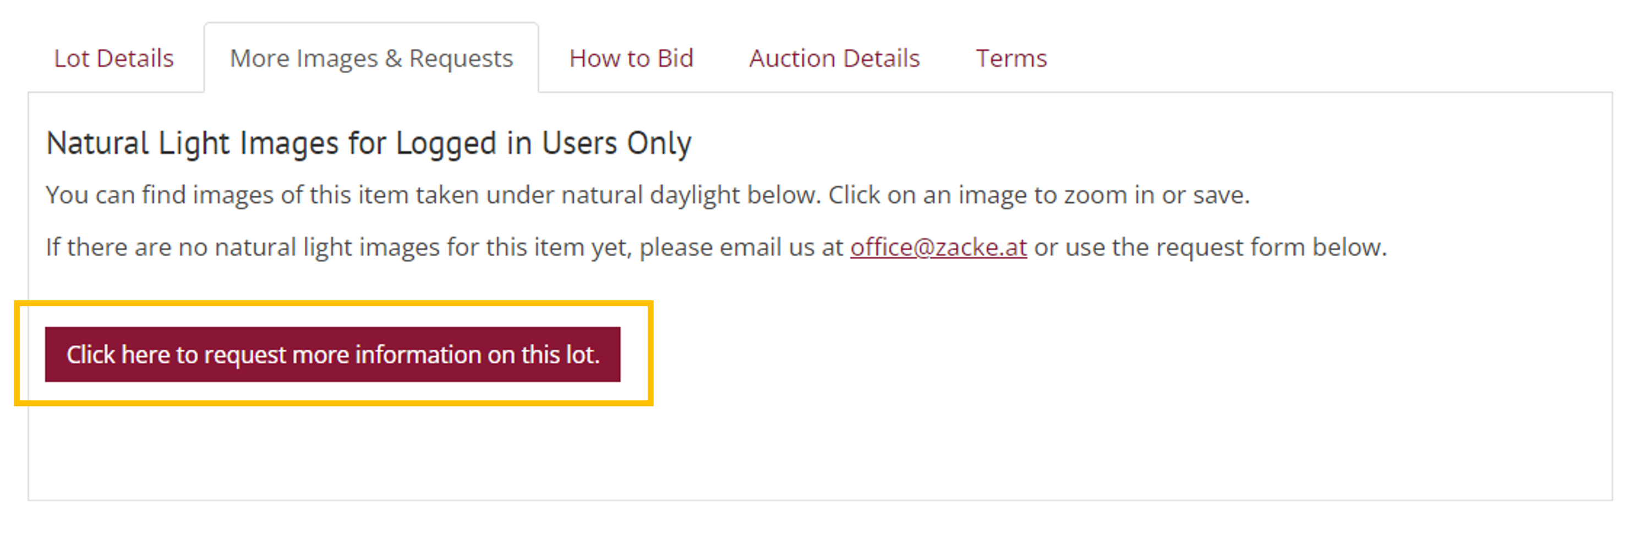Image resolution: width=1651 pixels, height=552 pixels.
Task: Click the Natural Light Images heading
Action: point(368,143)
